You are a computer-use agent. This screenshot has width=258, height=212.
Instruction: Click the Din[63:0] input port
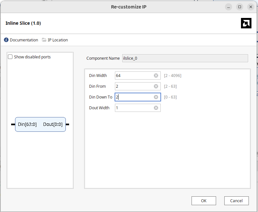[x=13, y=125]
